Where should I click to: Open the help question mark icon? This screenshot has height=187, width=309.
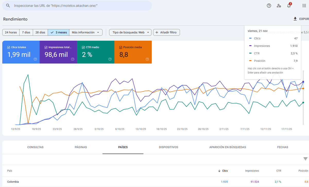269,6
